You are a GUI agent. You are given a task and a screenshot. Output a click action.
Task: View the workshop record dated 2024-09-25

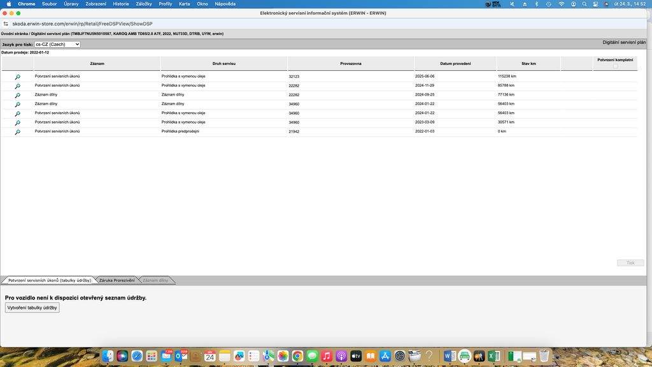click(x=17, y=95)
